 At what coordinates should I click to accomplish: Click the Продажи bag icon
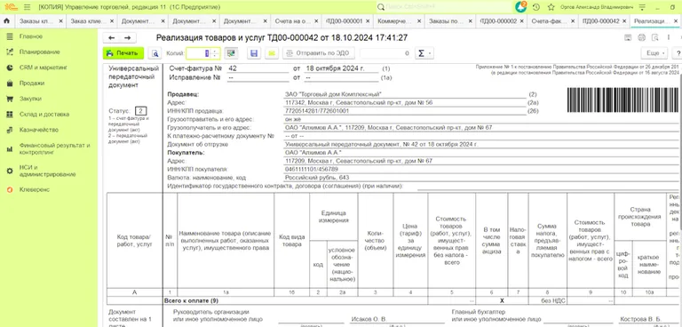(x=10, y=84)
